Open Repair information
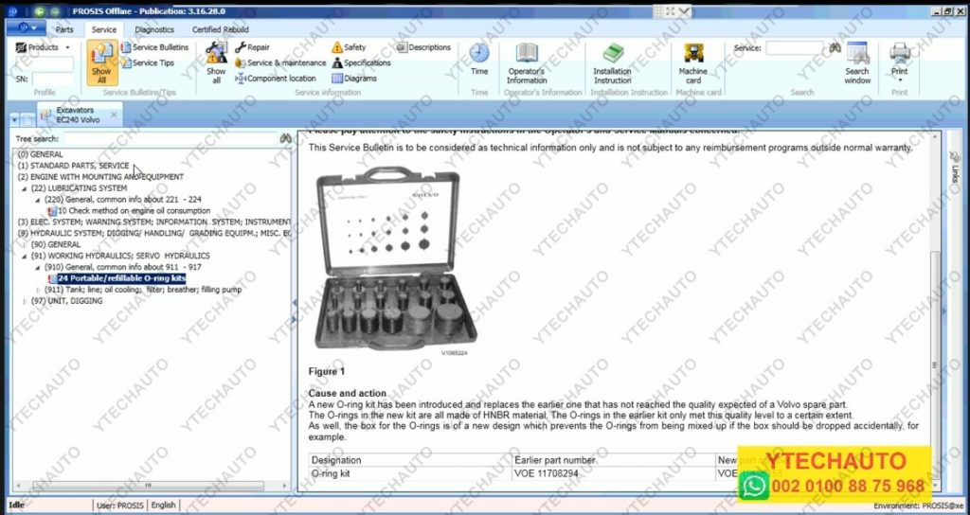This screenshot has height=515, width=970. (x=252, y=47)
